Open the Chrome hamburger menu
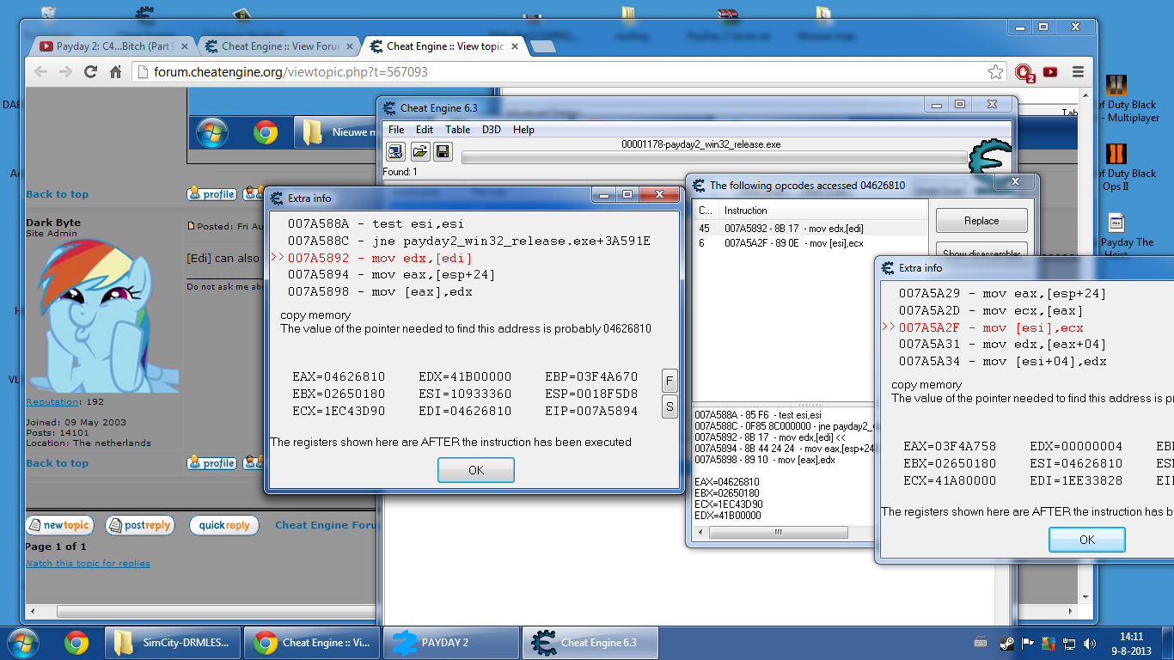The height and width of the screenshot is (660, 1174). pos(1078,72)
